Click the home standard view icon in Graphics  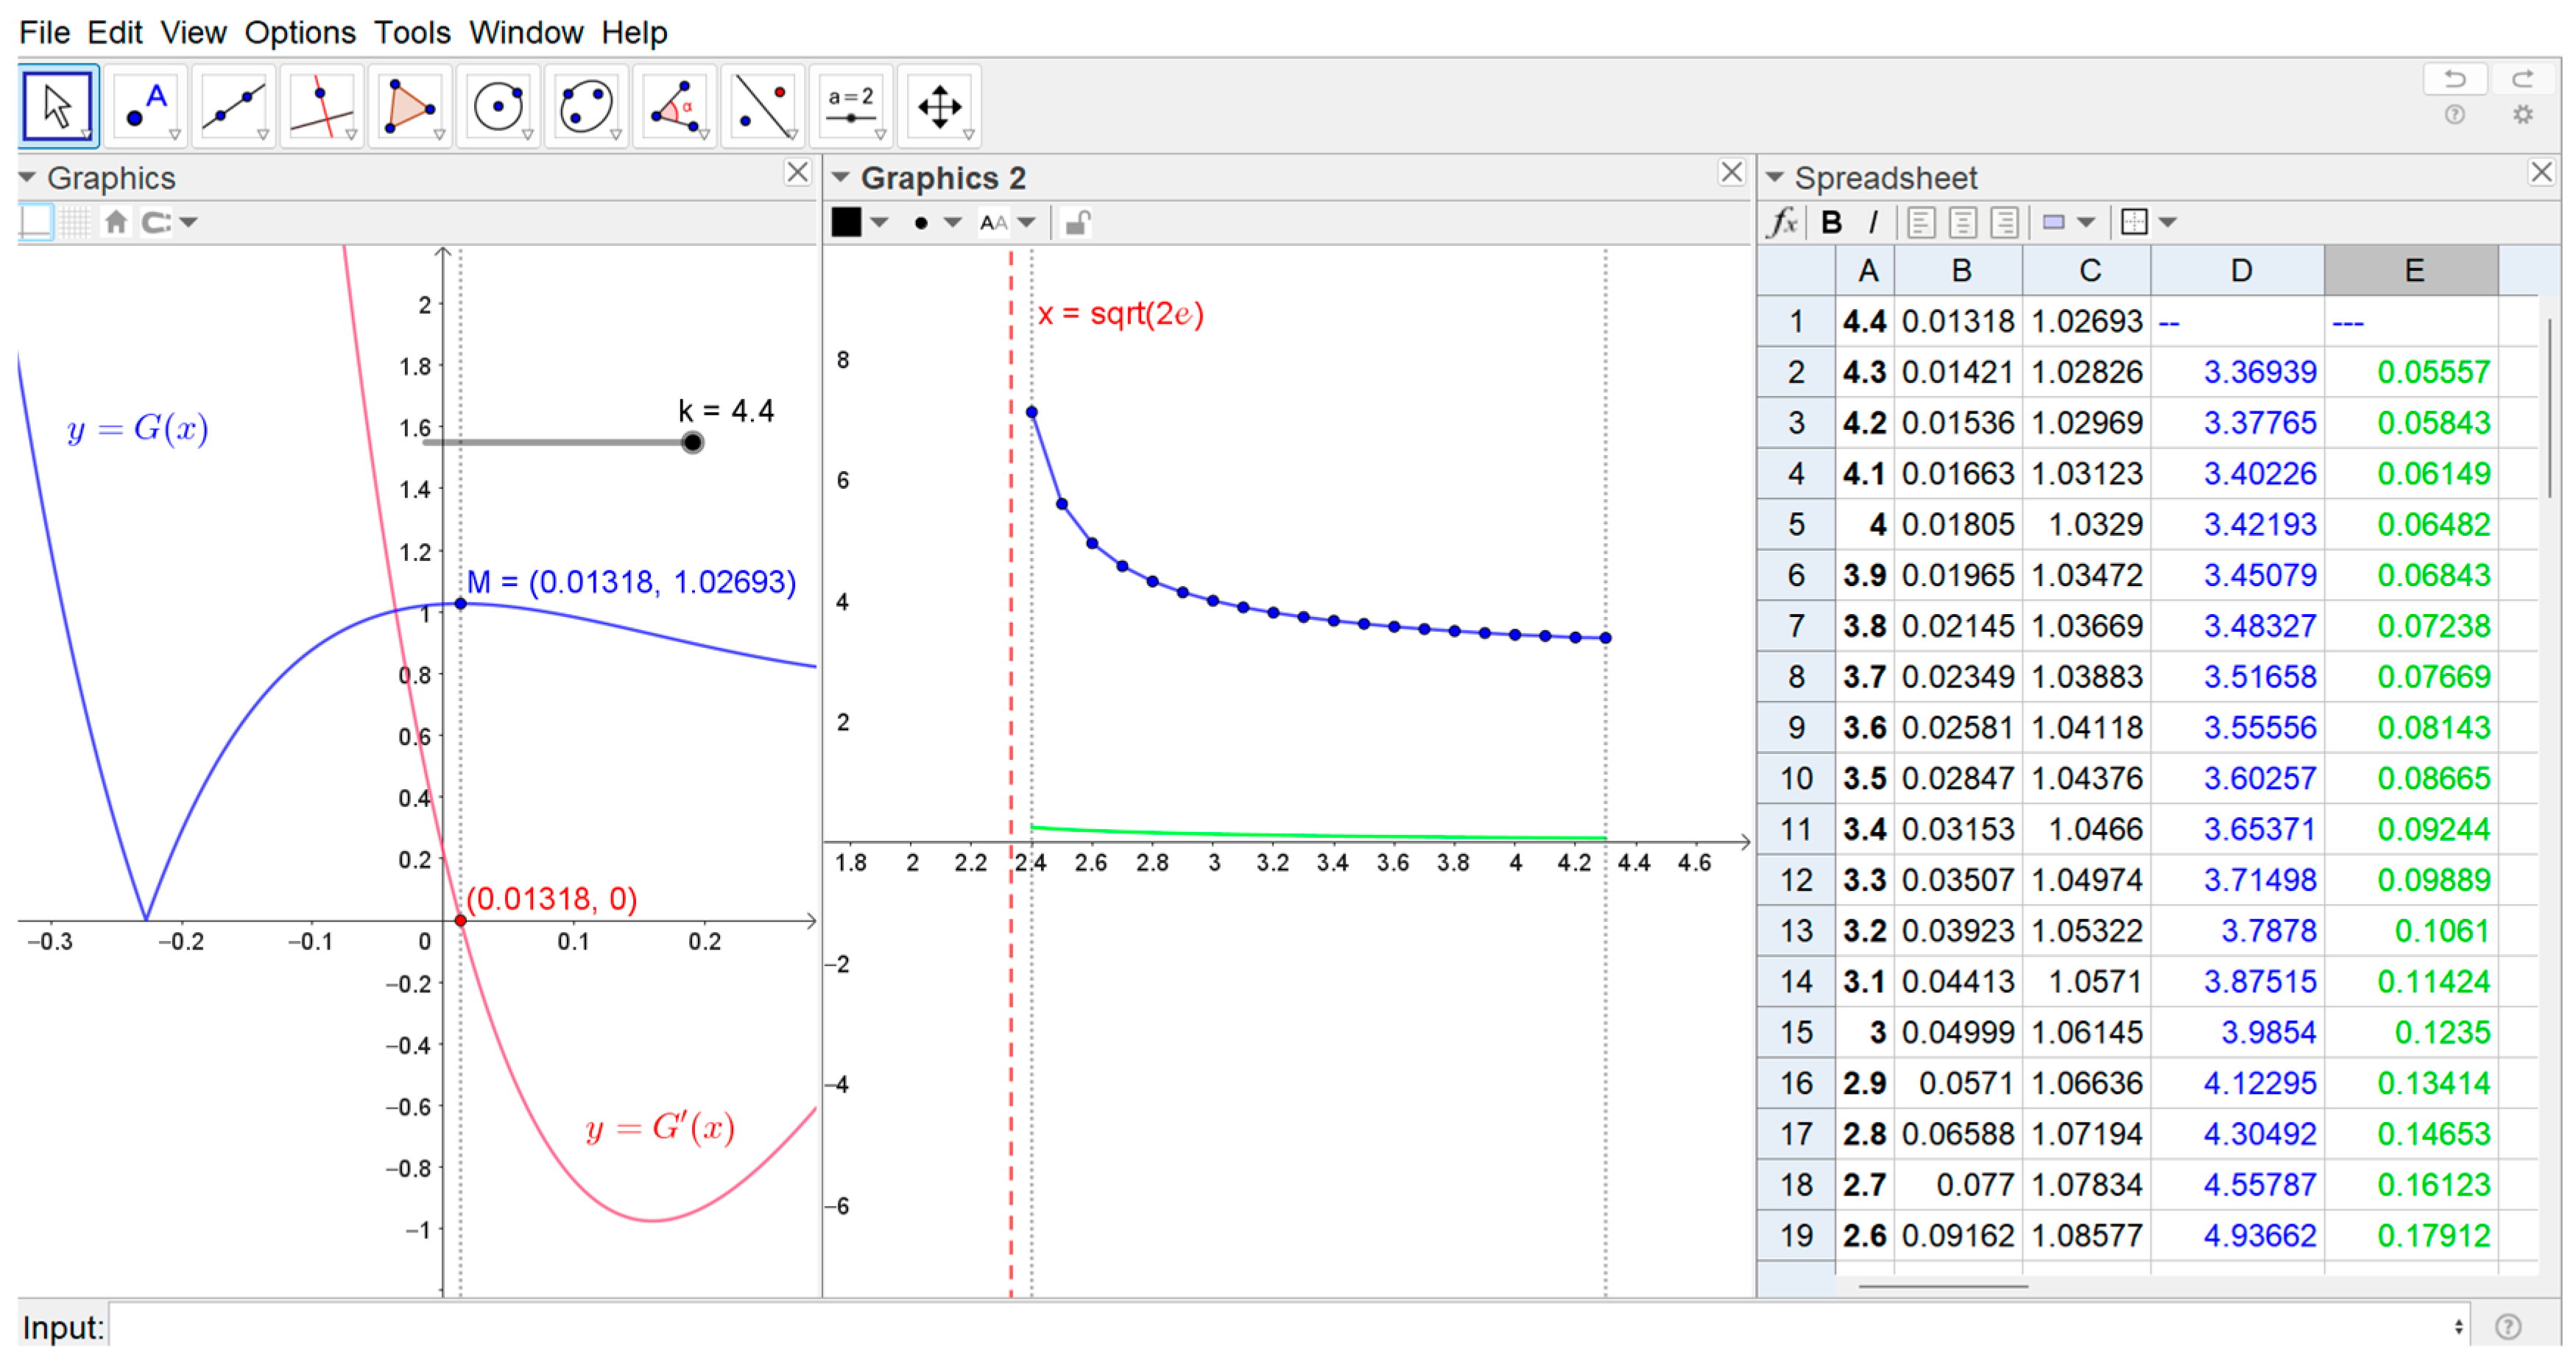[116, 222]
